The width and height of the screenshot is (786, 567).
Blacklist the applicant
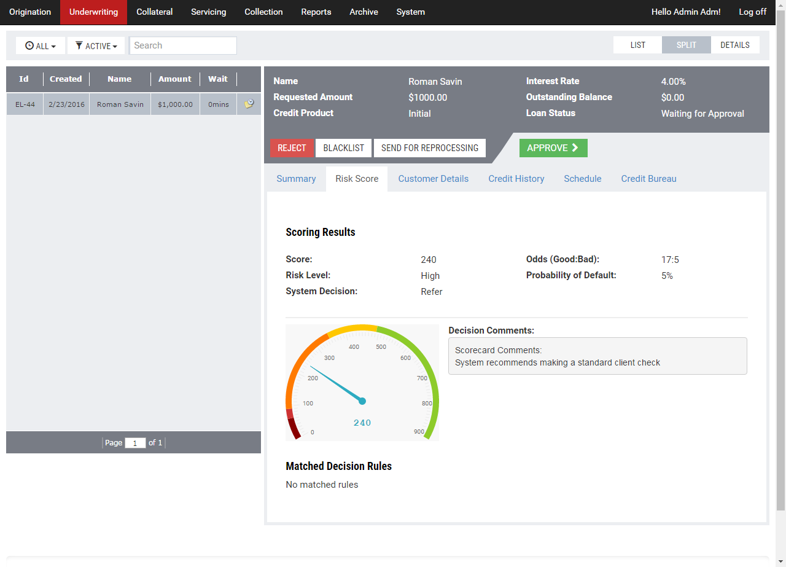tap(344, 148)
